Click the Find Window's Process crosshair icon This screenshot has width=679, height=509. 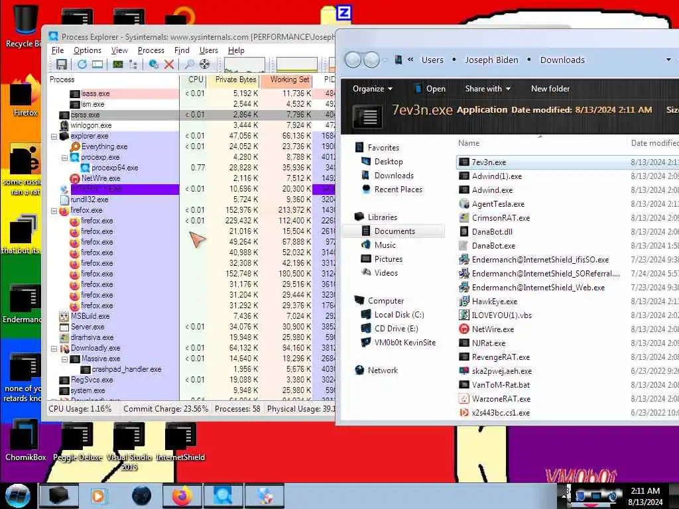point(204,64)
